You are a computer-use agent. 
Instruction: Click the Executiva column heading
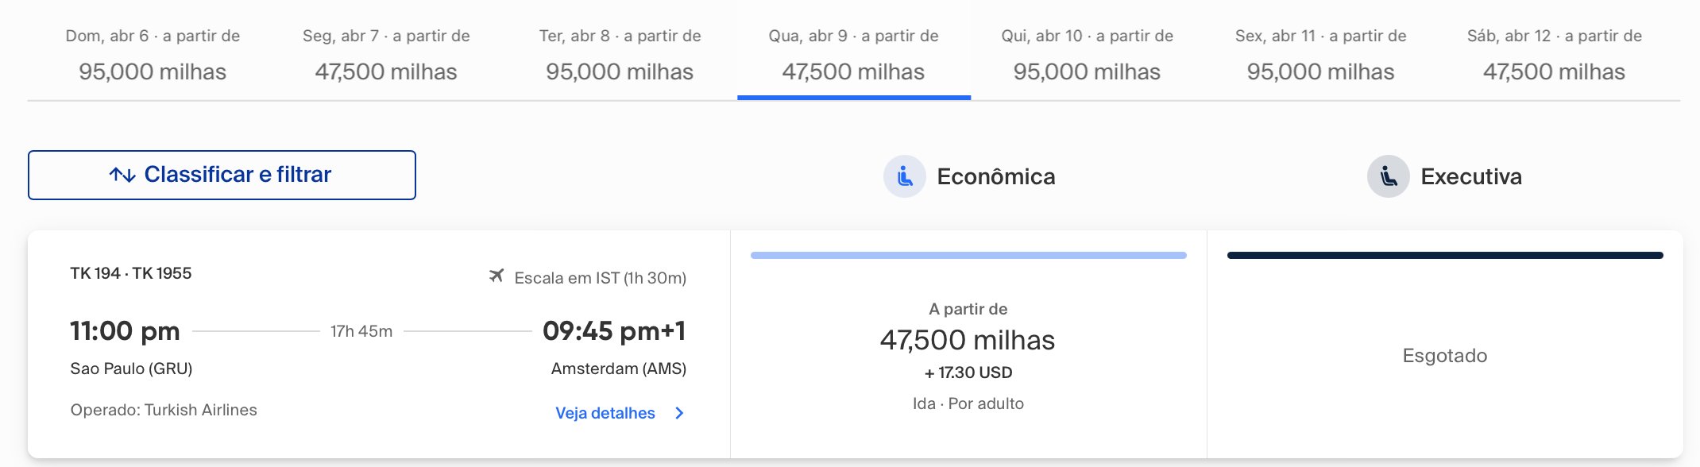click(x=1471, y=176)
